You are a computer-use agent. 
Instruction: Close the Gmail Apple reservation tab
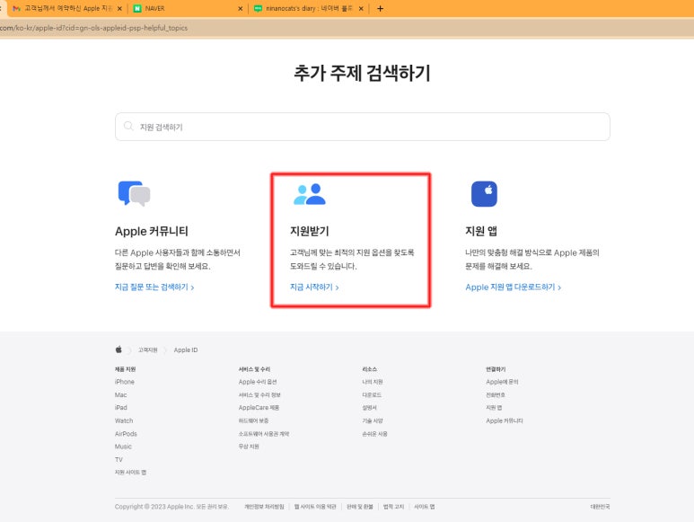[x=119, y=8]
